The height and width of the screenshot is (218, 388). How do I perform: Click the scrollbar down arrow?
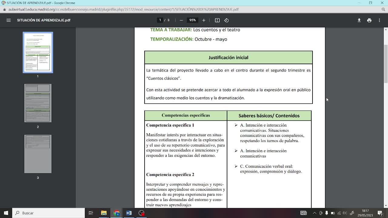click(x=386, y=206)
